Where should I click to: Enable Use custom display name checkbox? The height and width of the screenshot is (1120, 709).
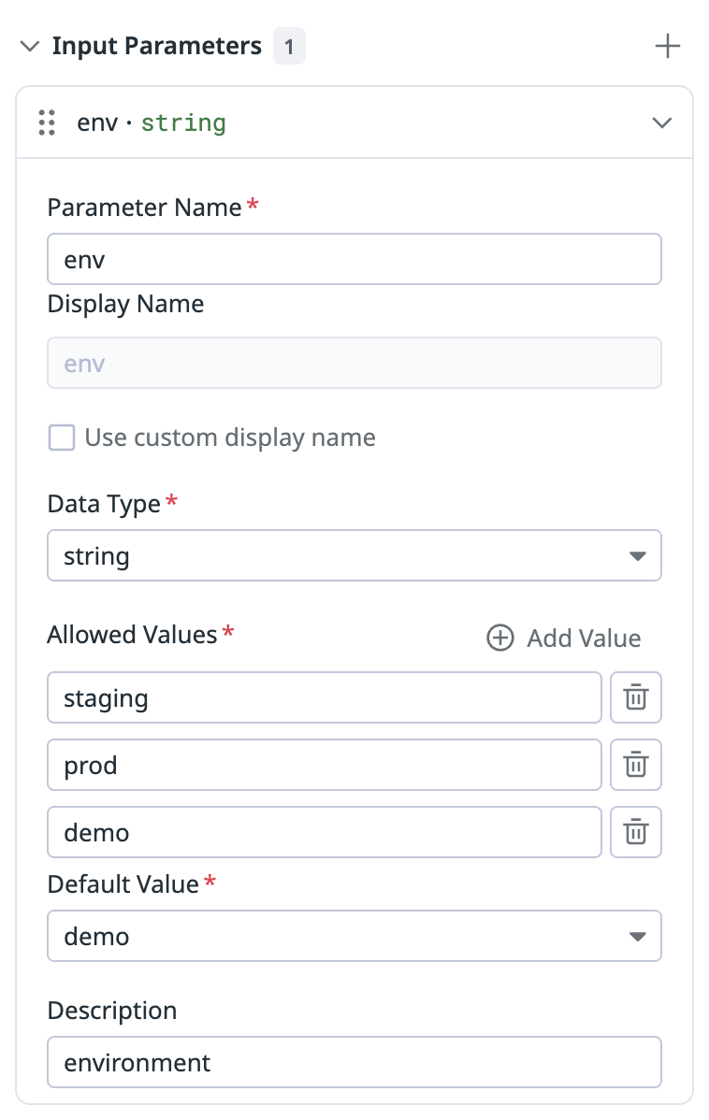point(62,438)
